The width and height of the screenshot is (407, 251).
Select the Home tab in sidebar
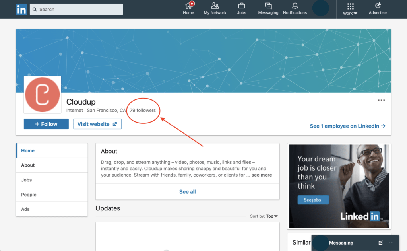coord(52,150)
